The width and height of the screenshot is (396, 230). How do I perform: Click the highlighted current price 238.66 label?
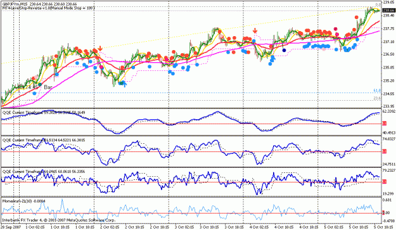[x=388, y=10]
